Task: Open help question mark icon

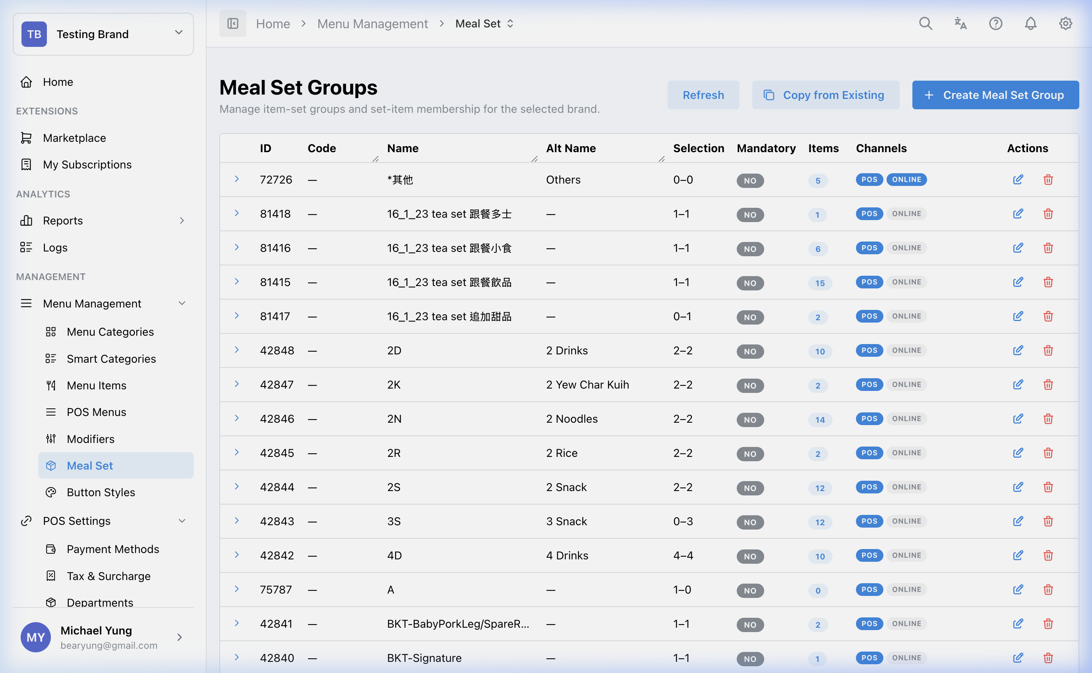Action: click(x=995, y=23)
